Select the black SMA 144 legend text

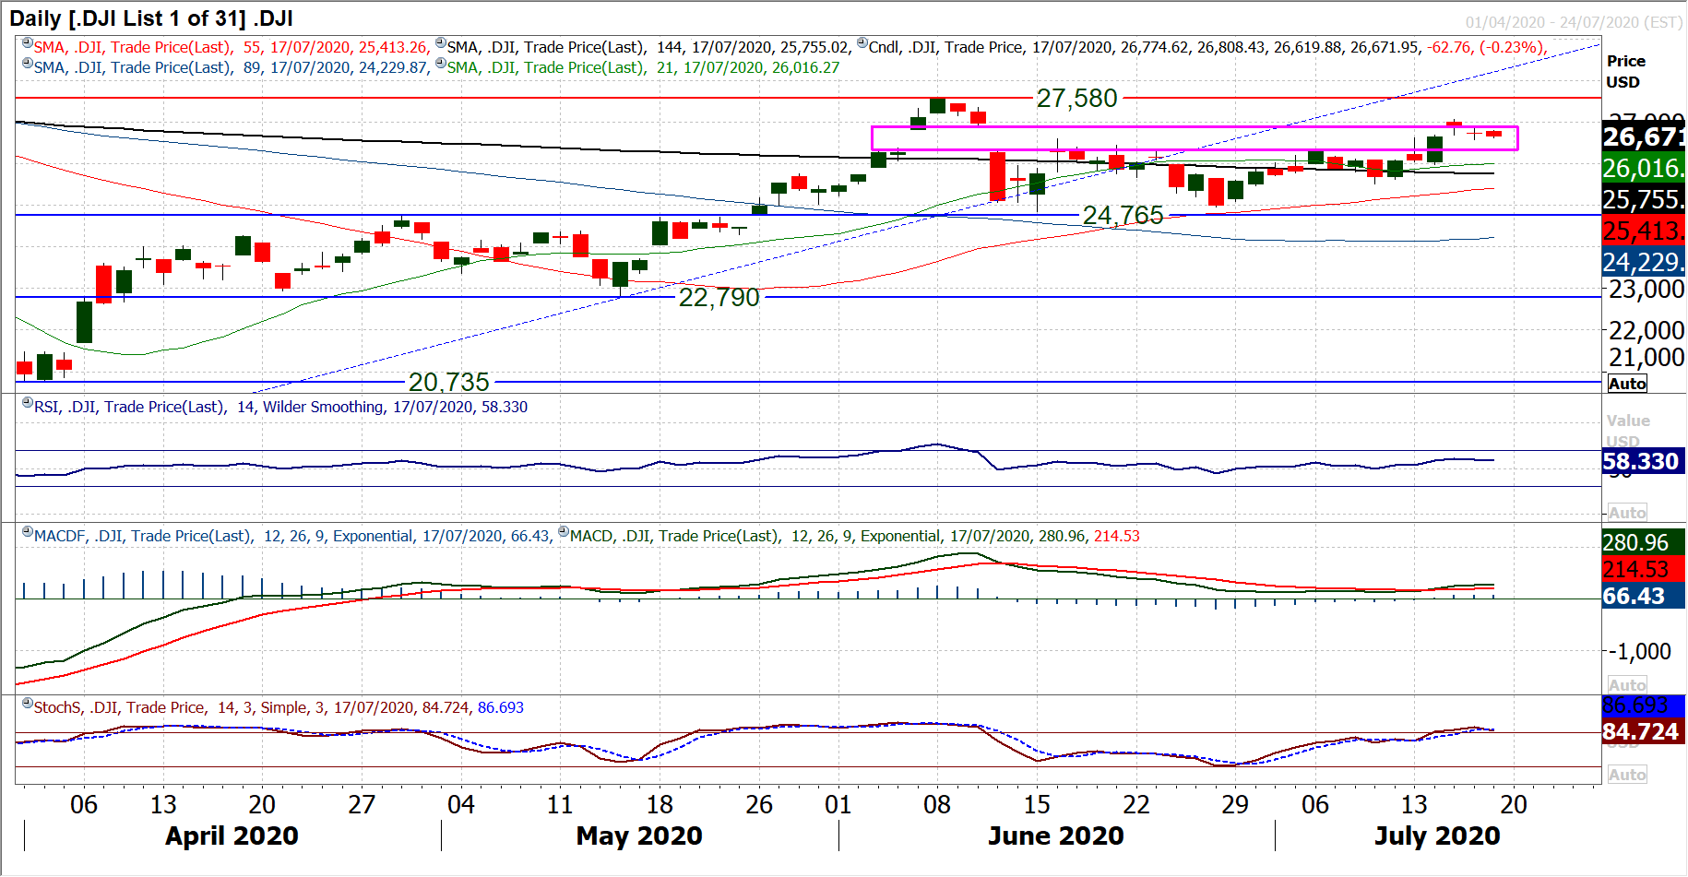tap(649, 47)
